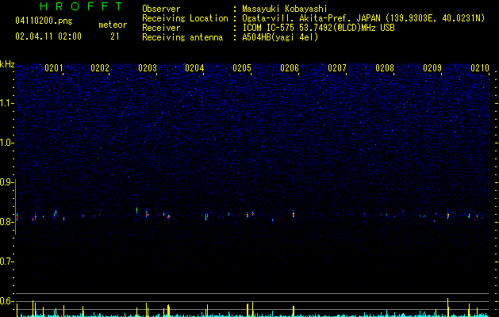Image resolution: width=499 pixels, height=317 pixels.
Task: Click the 0.7 kHz axis label
Action: pyautogui.click(x=6, y=262)
